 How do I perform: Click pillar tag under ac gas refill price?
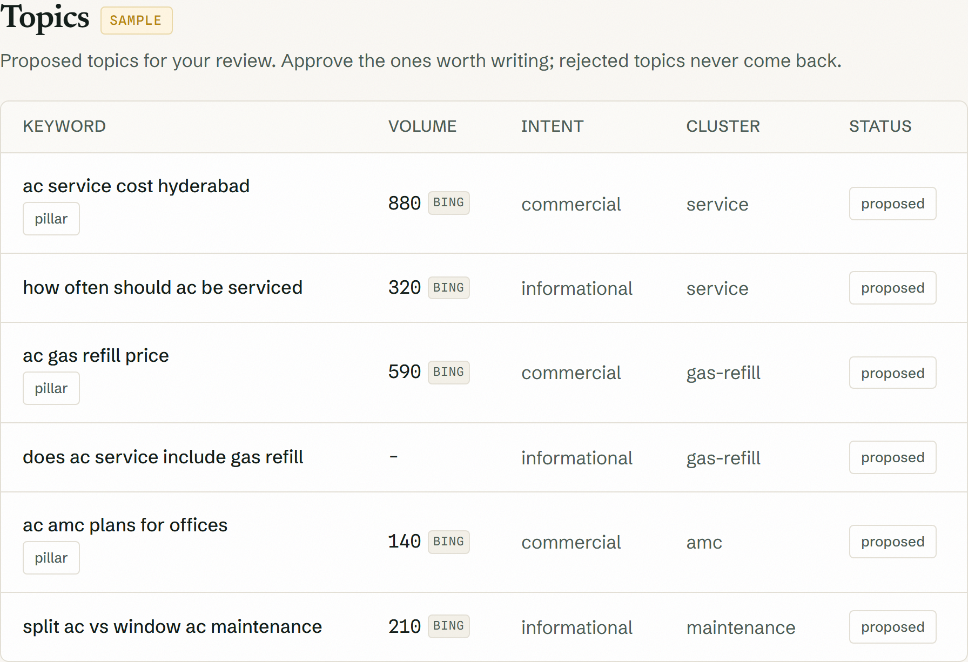[x=51, y=388]
